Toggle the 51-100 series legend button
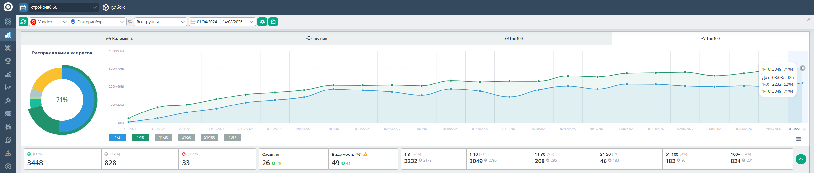This screenshot has height=173, width=814. click(209, 138)
